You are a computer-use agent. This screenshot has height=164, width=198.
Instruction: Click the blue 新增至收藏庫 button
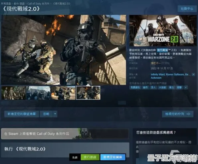113,157
